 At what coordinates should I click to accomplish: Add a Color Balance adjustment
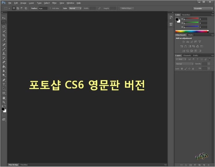coord(185,46)
